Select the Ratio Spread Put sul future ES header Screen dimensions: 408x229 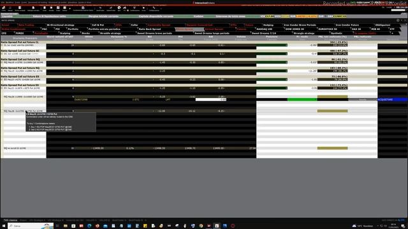pyautogui.click(x=20, y=85)
